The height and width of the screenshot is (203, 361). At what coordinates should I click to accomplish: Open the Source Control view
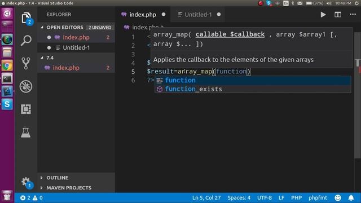tap(26, 63)
